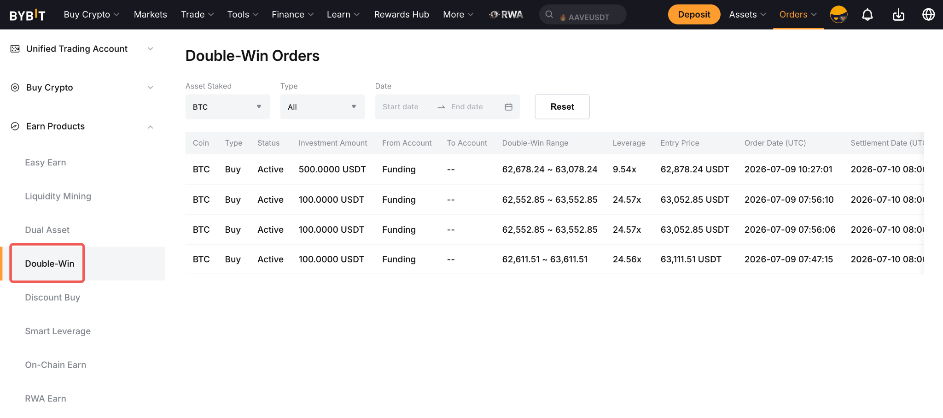Open the Asset Staked BTC dropdown

(x=227, y=107)
